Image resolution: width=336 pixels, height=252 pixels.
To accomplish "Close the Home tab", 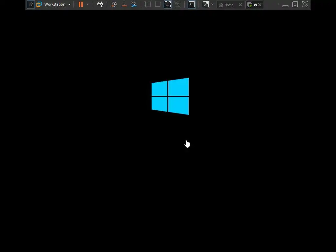I will click(x=240, y=5).
